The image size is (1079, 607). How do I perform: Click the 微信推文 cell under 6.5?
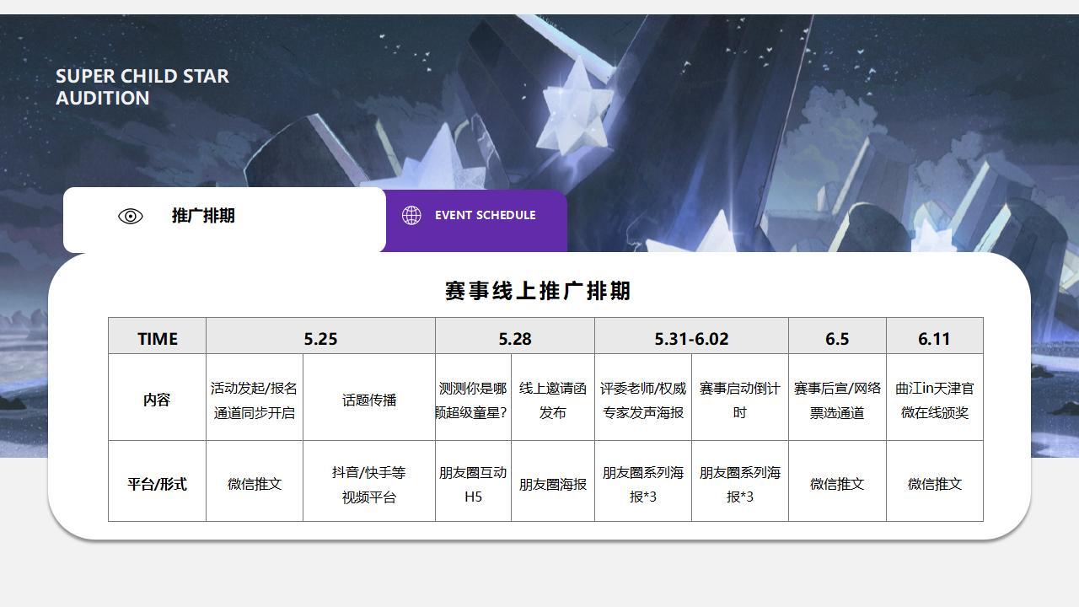[x=838, y=481]
